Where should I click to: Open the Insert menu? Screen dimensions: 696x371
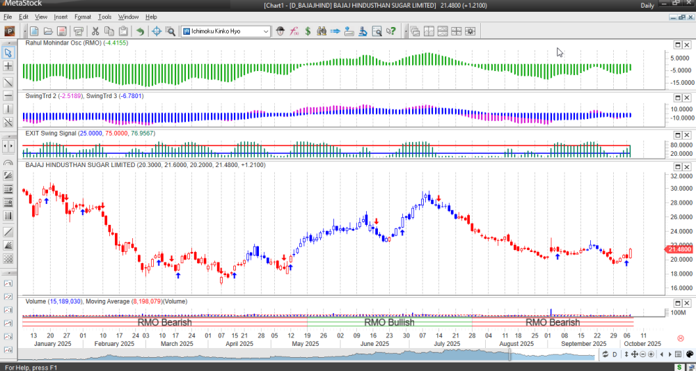(x=61, y=16)
